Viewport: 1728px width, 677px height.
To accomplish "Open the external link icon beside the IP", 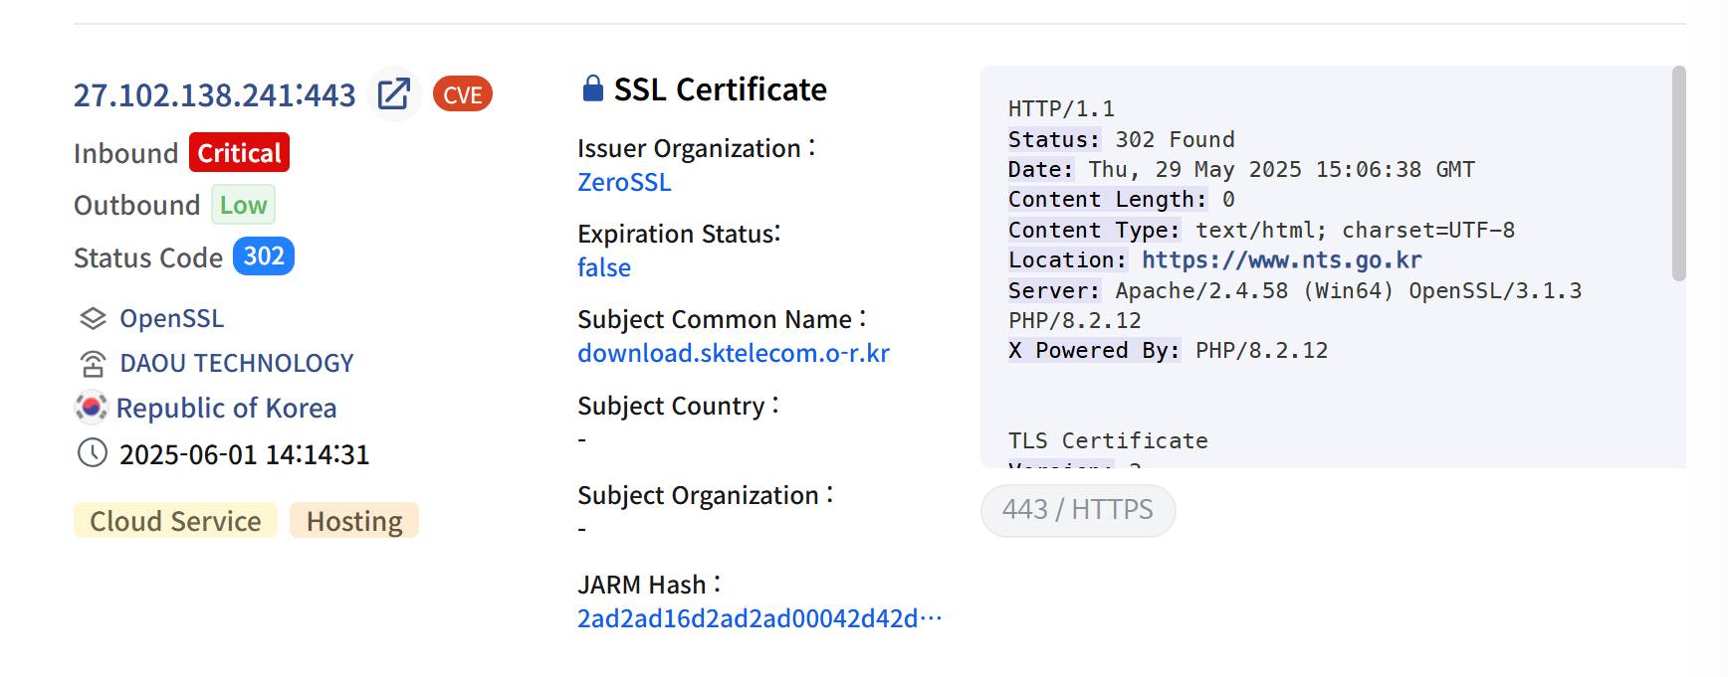I will pos(394,94).
